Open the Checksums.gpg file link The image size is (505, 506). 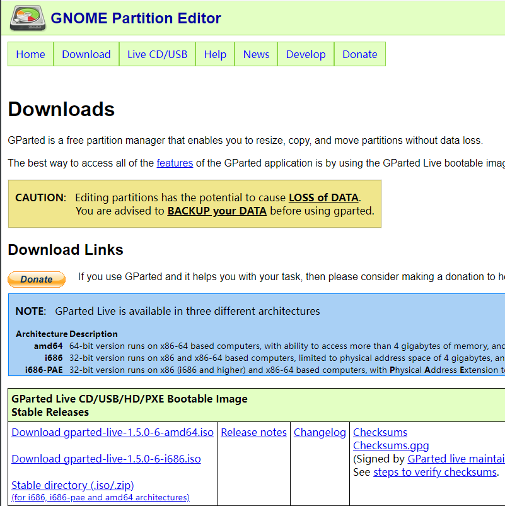point(391,445)
